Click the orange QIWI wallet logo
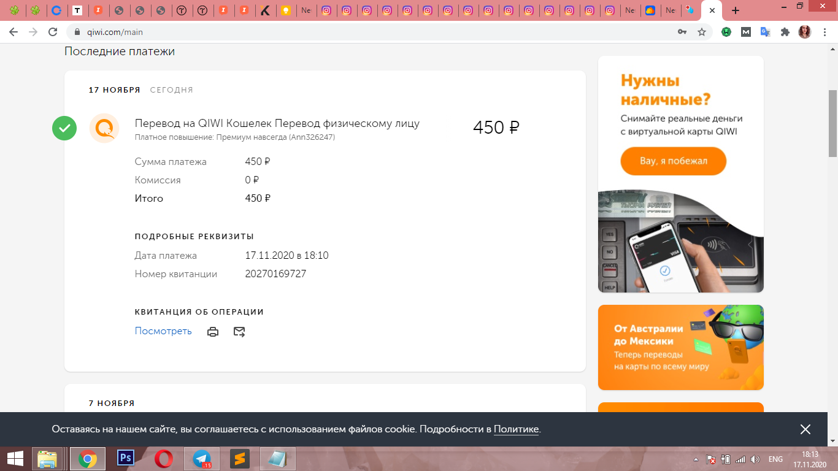The image size is (838, 471). (104, 128)
